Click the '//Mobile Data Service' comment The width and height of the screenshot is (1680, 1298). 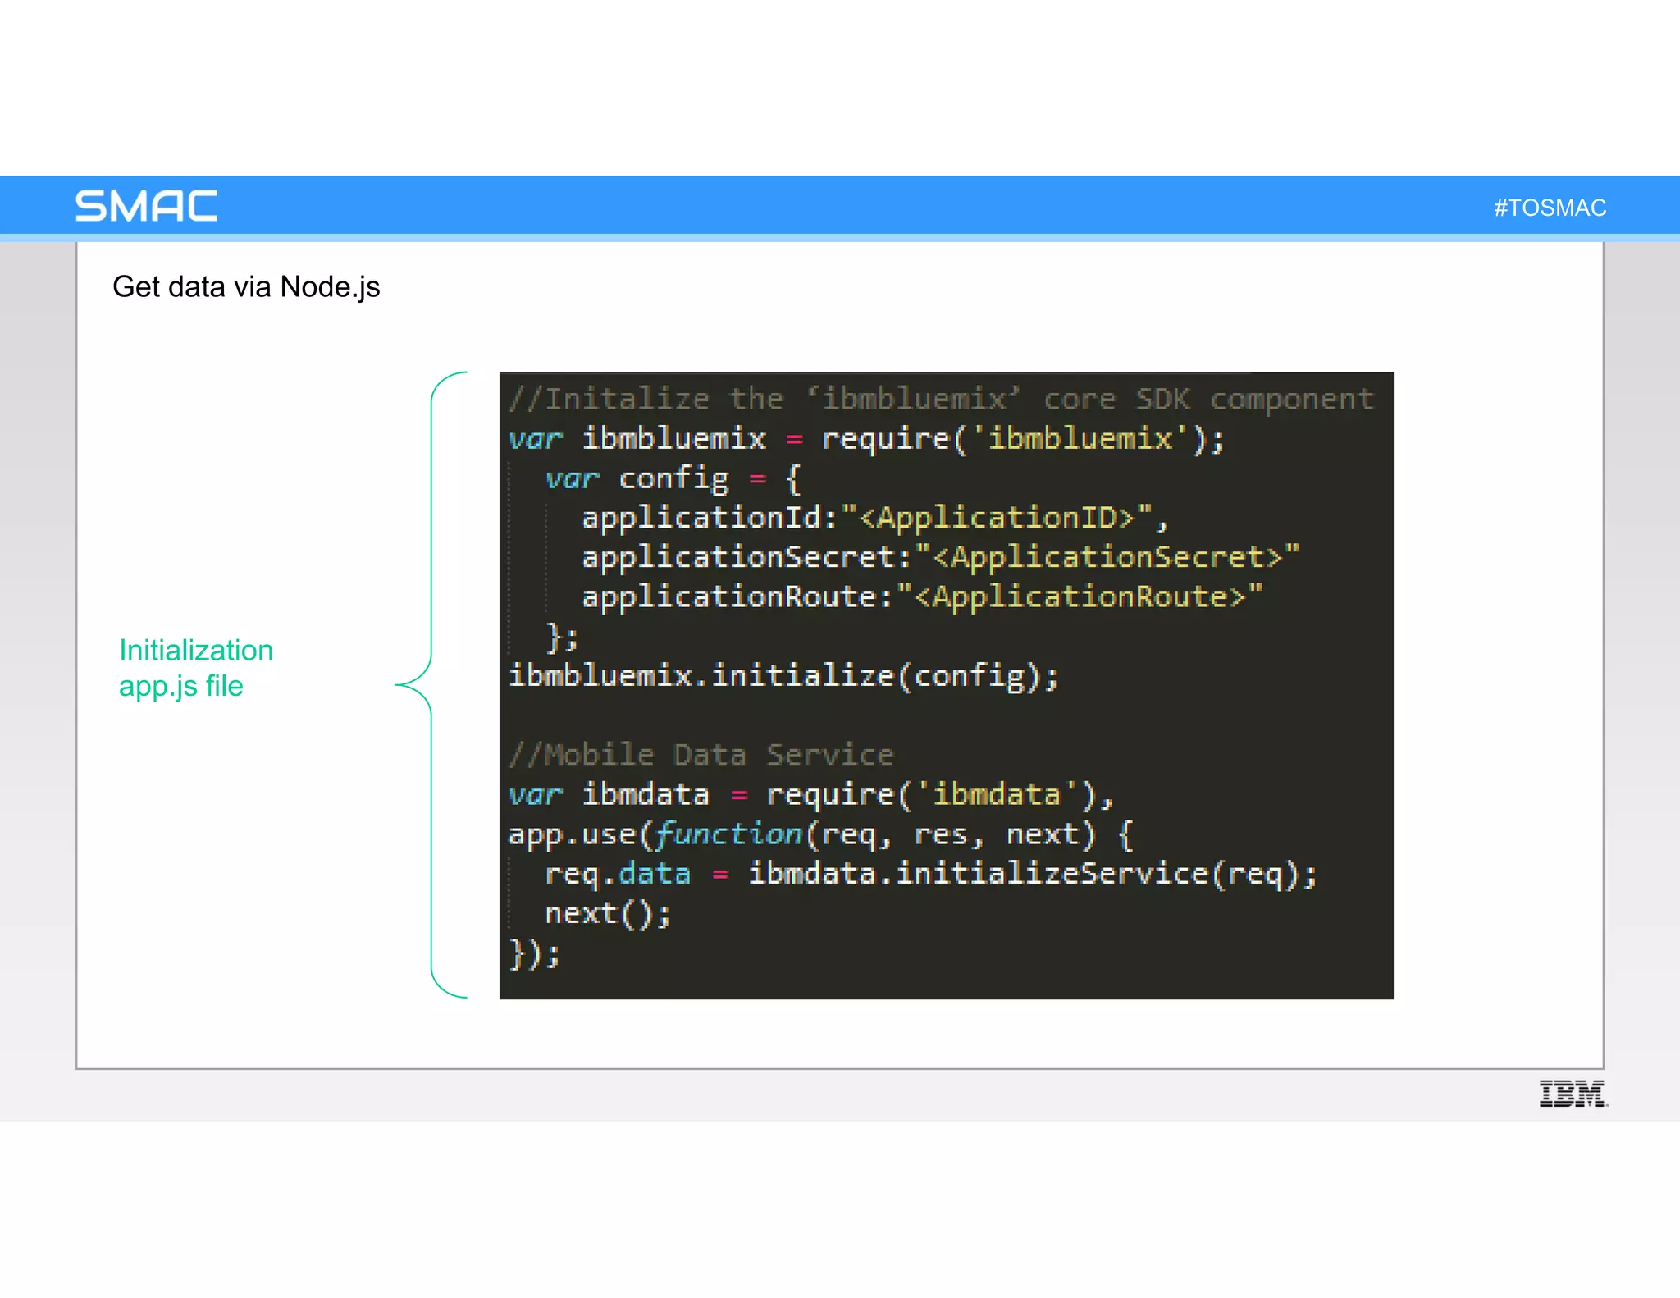(701, 754)
